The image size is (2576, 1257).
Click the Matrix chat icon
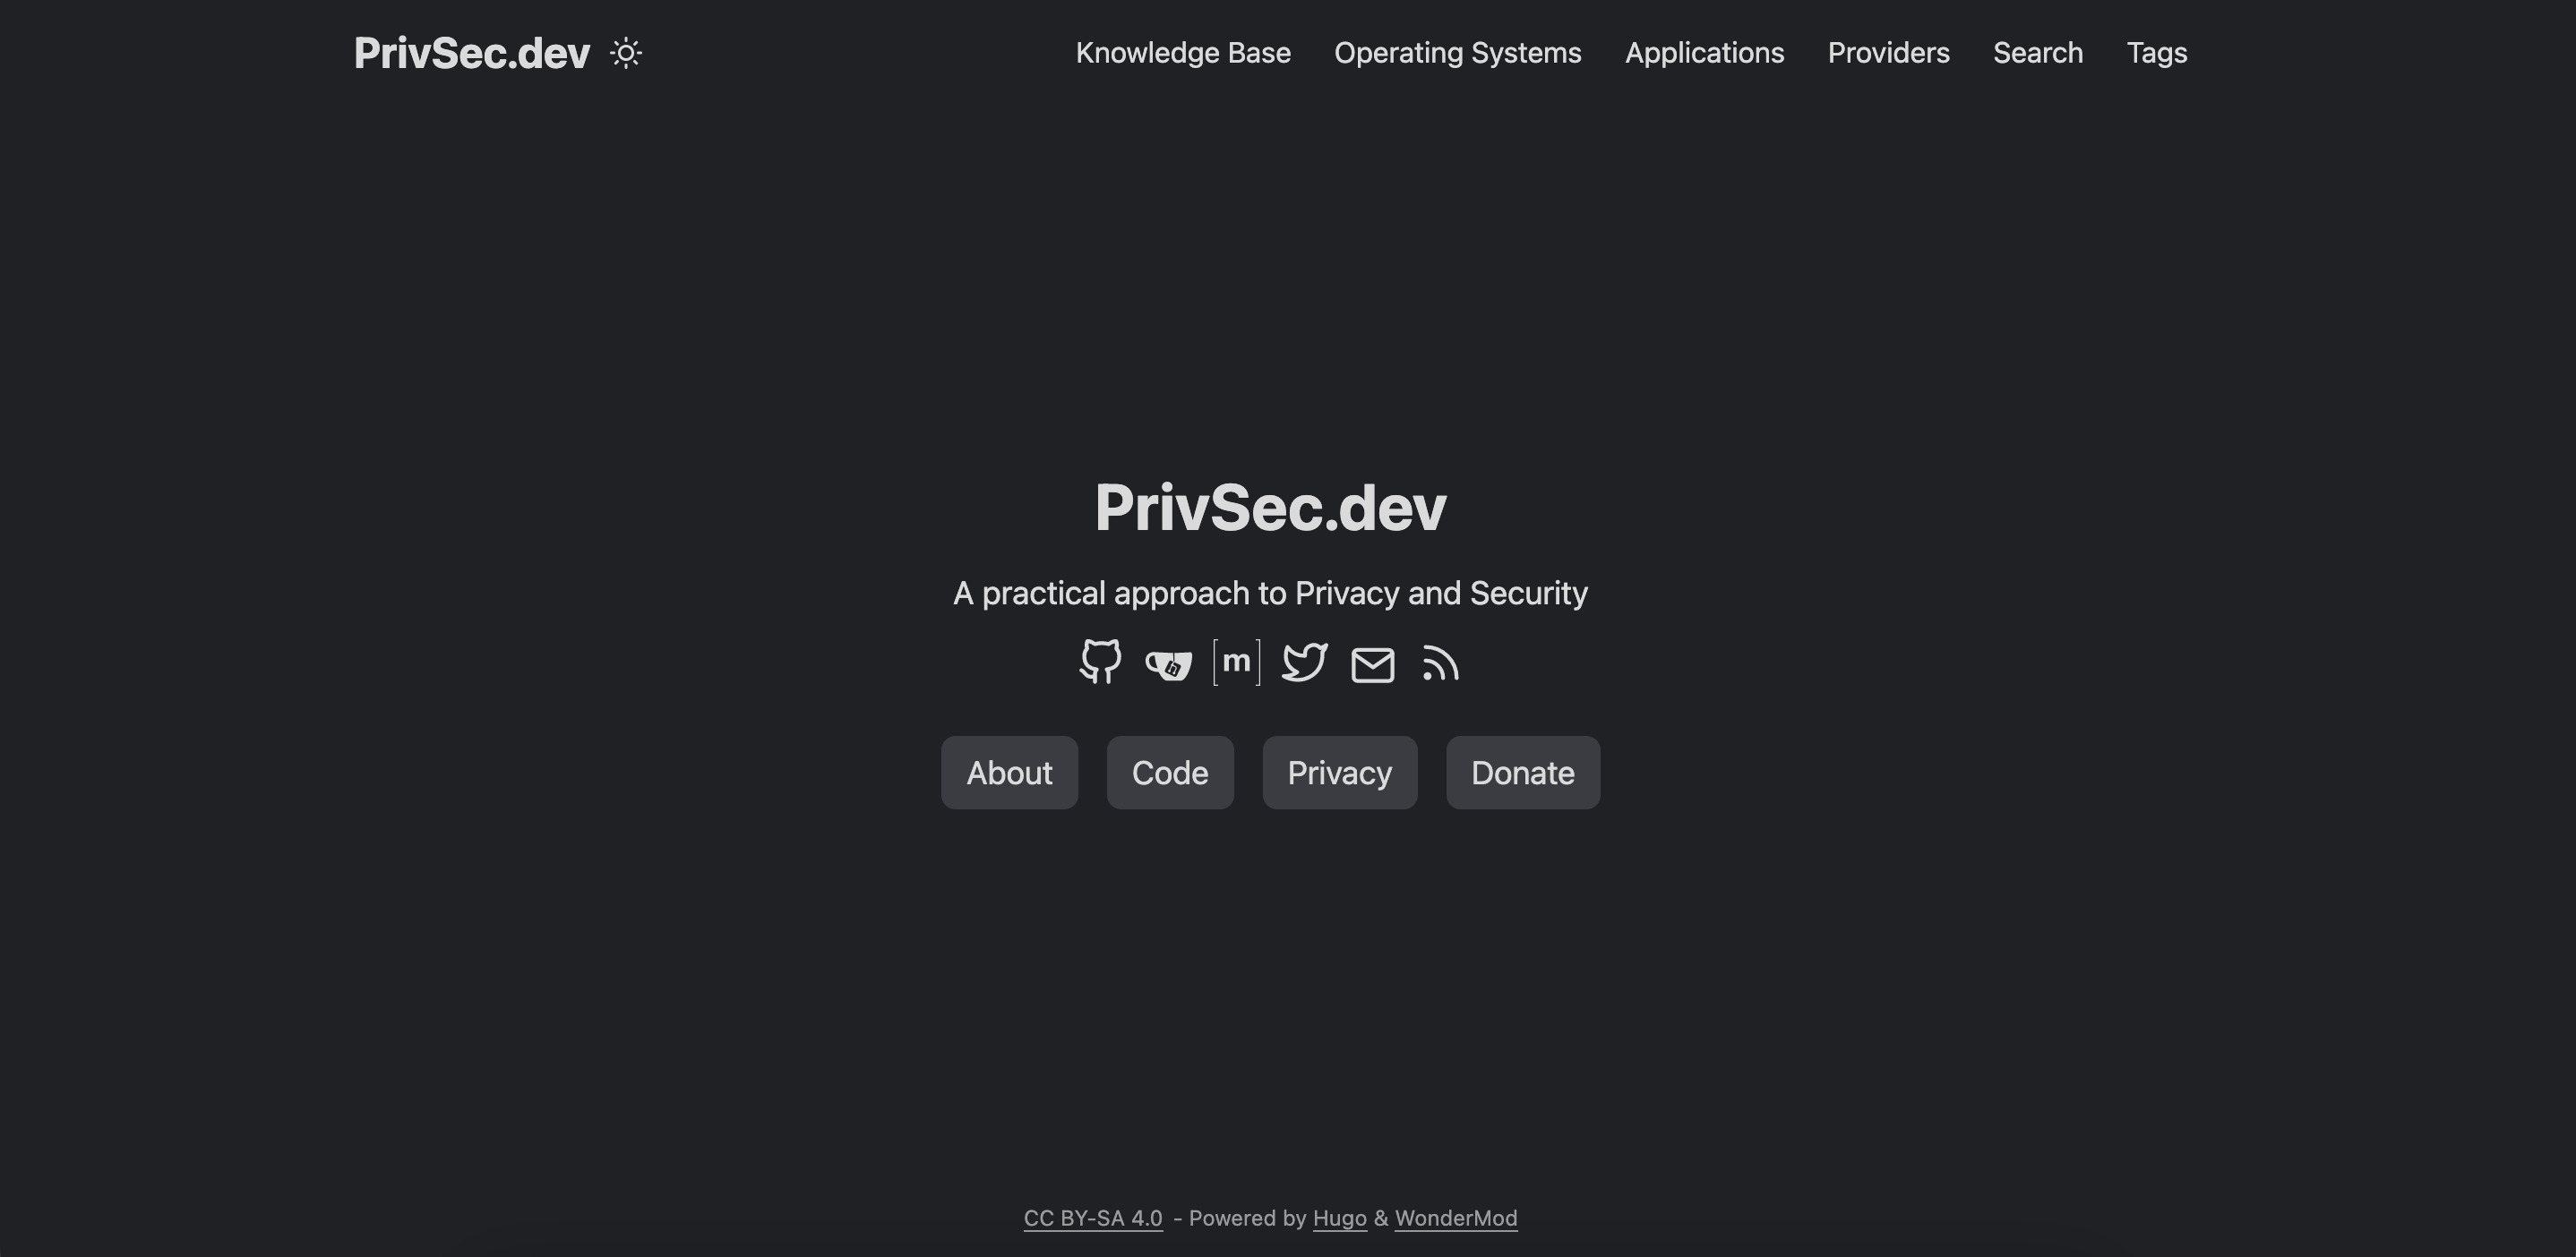point(1237,661)
